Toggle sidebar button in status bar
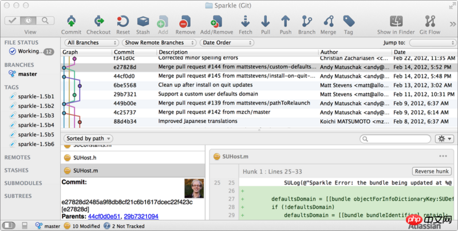The width and height of the screenshot is (458, 231). coord(9,225)
